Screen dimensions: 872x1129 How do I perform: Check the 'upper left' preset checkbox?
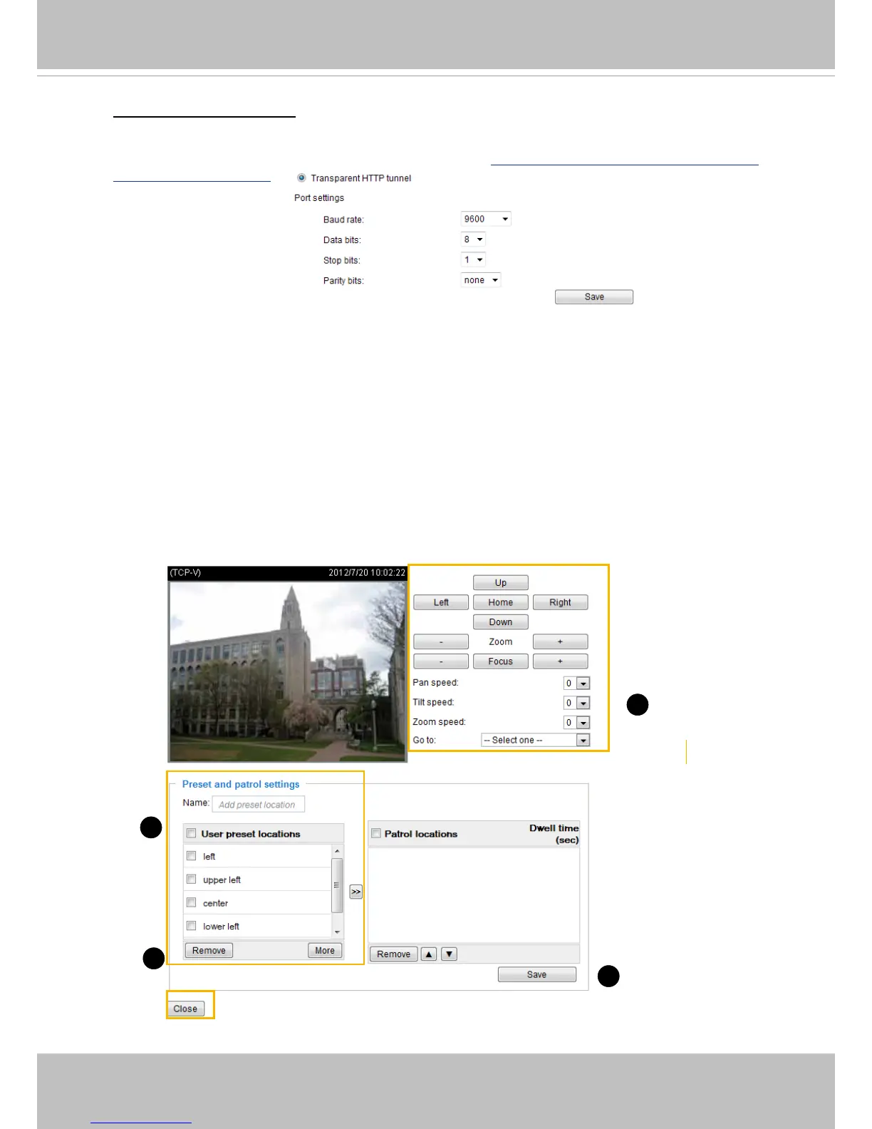(x=191, y=880)
